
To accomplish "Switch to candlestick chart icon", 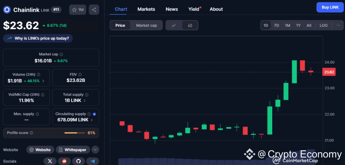I will click(x=190, y=25).
